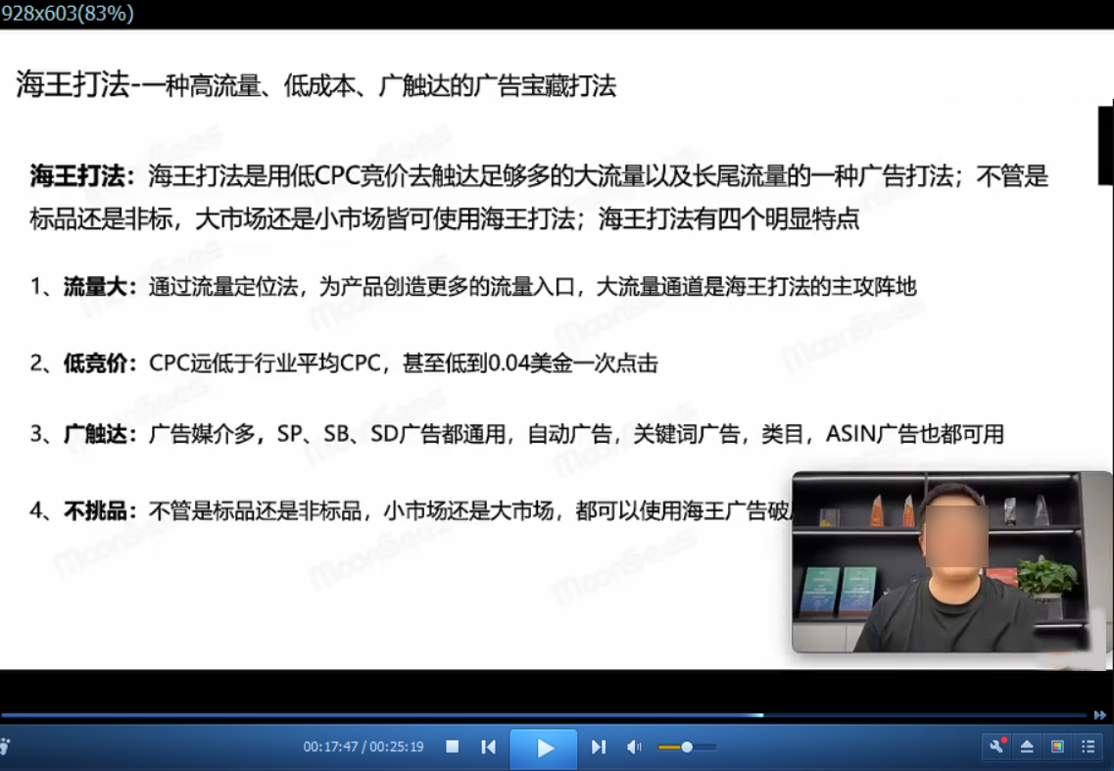Image resolution: width=1114 pixels, height=771 pixels.
Task: Skip to the previous track
Action: pos(488,747)
